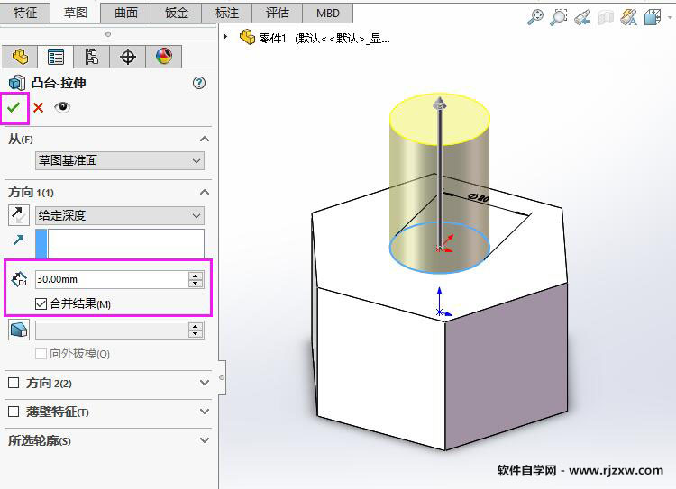Viewport: 676px width, 489px height.
Task: Click the panel splitter collapse handle
Action: tap(222, 377)
